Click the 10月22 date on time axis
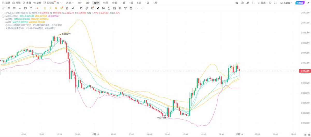The height and width of the screenshot is (137, 311). pos(95,134)
